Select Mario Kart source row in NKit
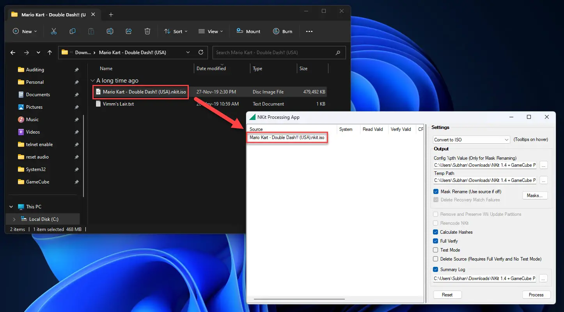564x312 pixels. point(287,137)
